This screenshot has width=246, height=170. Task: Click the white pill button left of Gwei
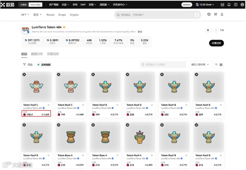point(187,4)
